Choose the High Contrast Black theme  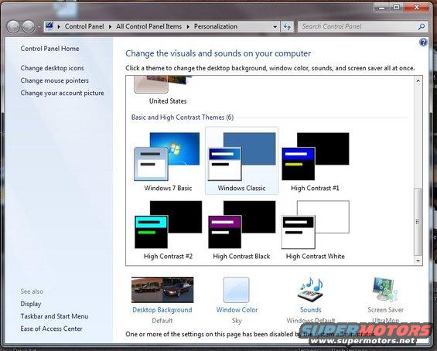241,230
